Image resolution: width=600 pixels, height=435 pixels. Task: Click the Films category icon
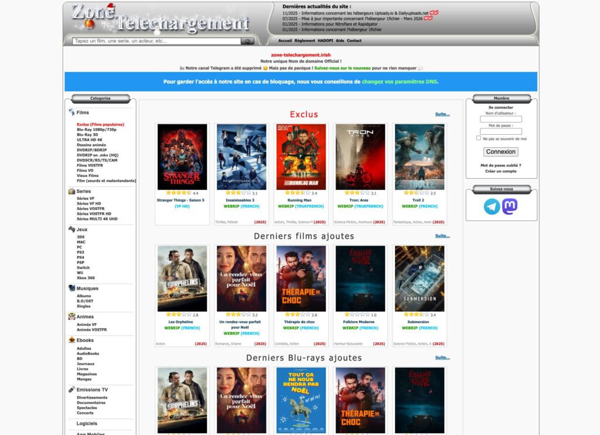point(71,112)
